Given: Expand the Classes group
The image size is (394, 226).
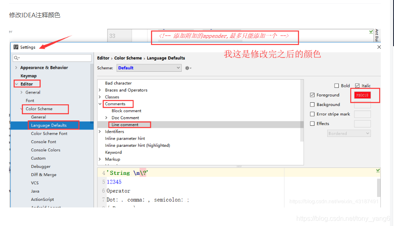Looking at the screenshot, I should 100,97.
